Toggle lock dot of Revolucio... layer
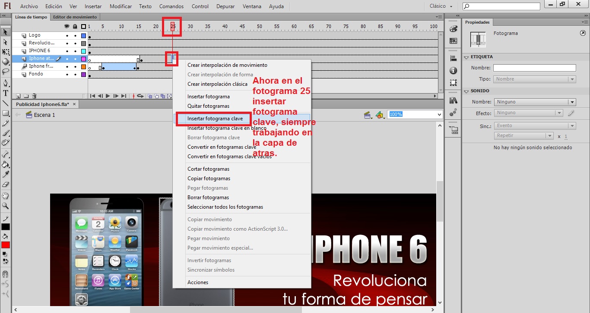This screenshot has height=313, width=590. pyautogui.click(x=75, y=43)
